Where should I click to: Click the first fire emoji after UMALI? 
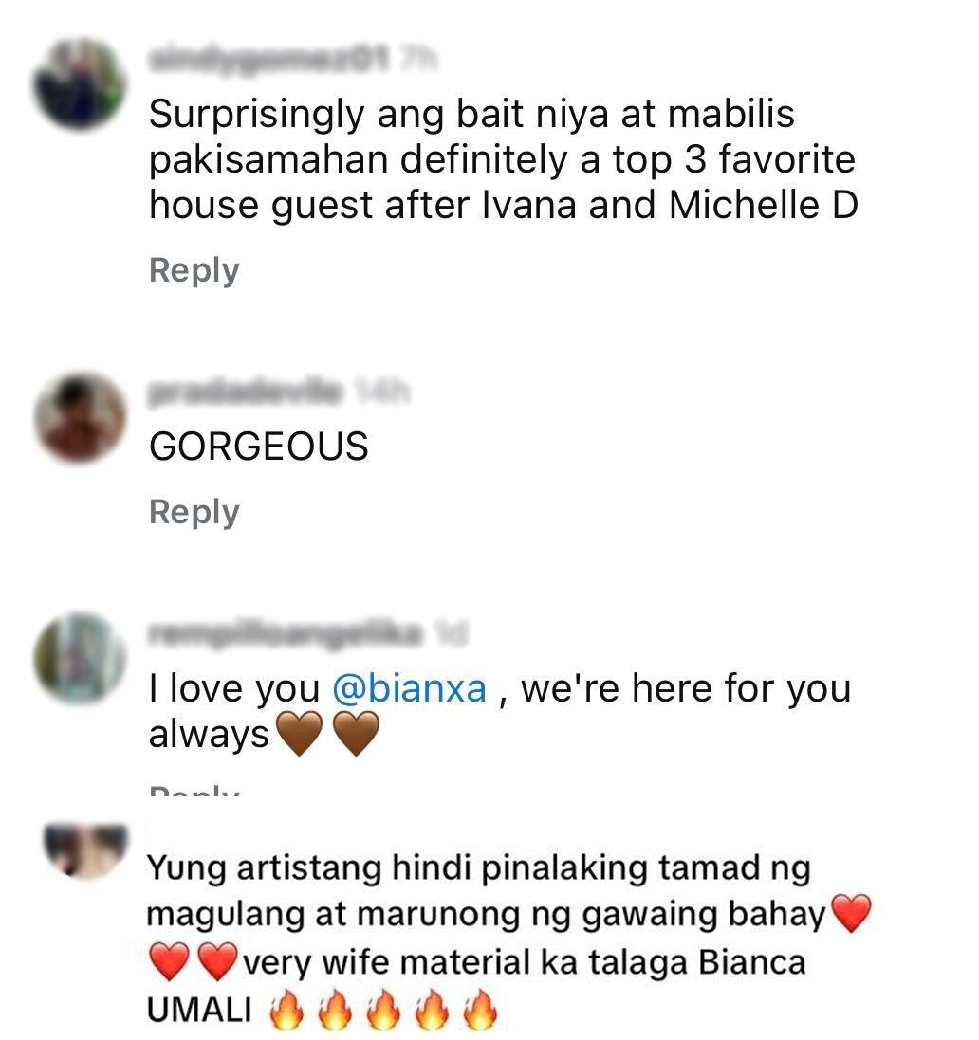[x=286, y=1010]
